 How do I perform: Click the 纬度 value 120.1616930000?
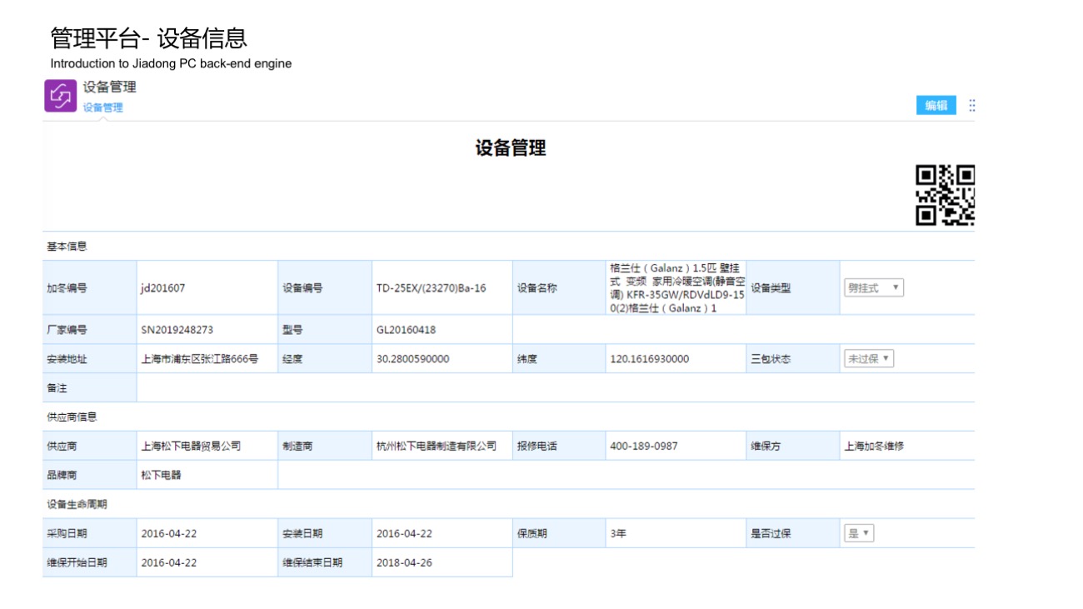649,359
